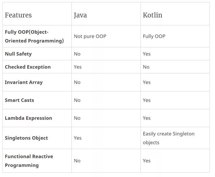This screenshot has height=177, width=215.
Task: Click the "Kotlin" column header
Action: pos(152,15)
